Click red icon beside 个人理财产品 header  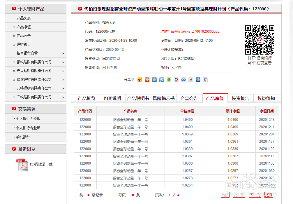pos(14,9)
